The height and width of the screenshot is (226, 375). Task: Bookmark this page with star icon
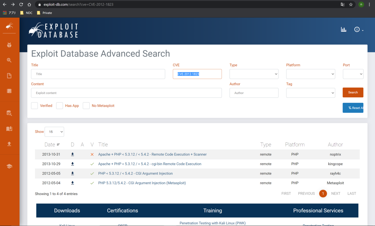351,4
